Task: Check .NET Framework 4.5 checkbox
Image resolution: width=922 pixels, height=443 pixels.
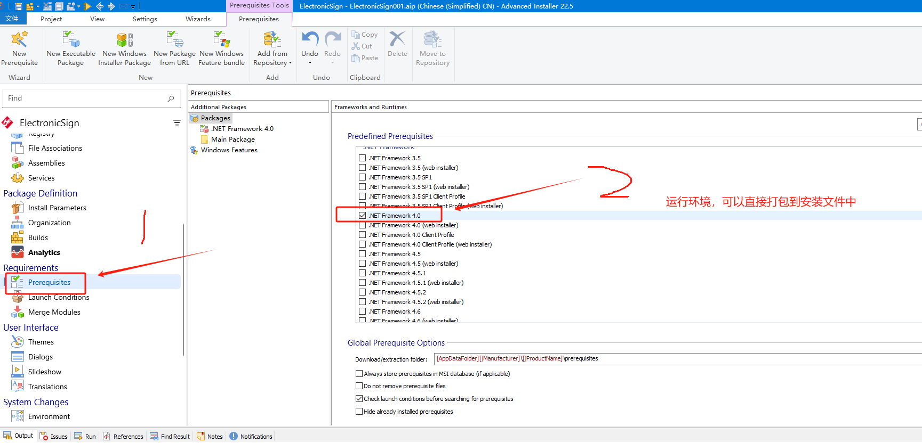Action: [x=363, y=254]
